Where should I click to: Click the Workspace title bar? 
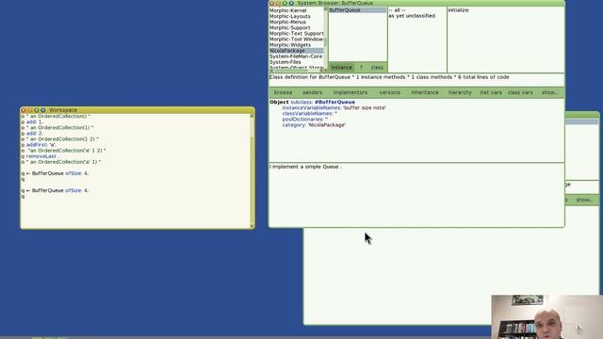138,110
